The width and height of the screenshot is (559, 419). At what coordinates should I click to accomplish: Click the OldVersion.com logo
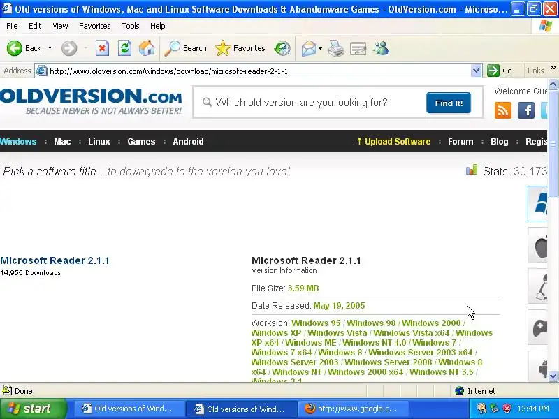coord(91,101)
